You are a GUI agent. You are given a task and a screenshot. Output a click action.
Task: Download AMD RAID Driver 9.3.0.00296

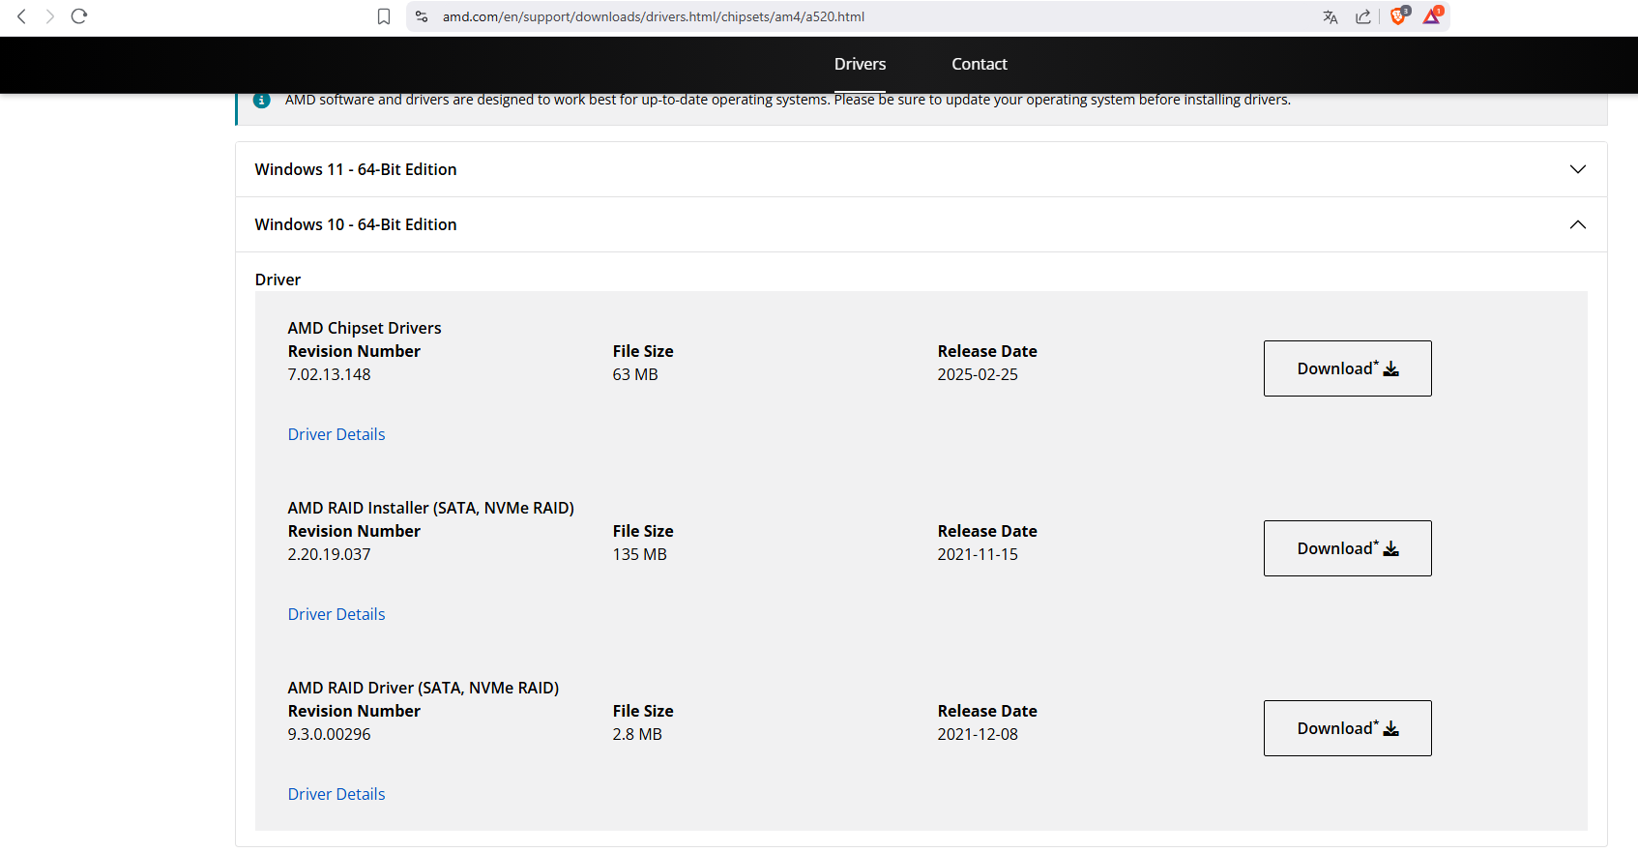coord(1347,728)
